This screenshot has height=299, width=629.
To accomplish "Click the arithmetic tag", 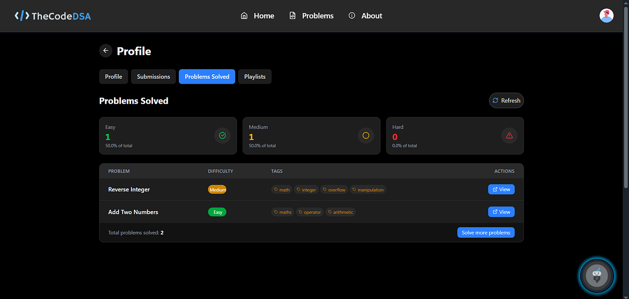I will pos(341,212).
